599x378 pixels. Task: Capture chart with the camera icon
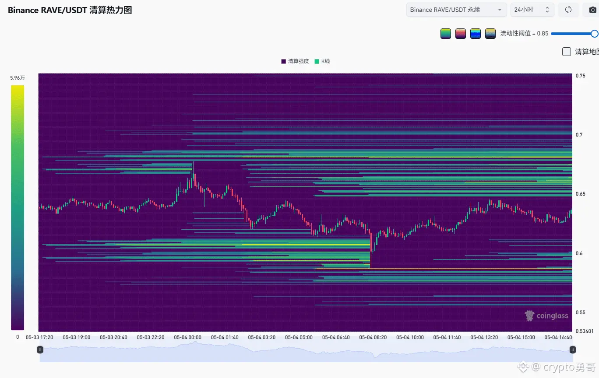pos(592,10)
